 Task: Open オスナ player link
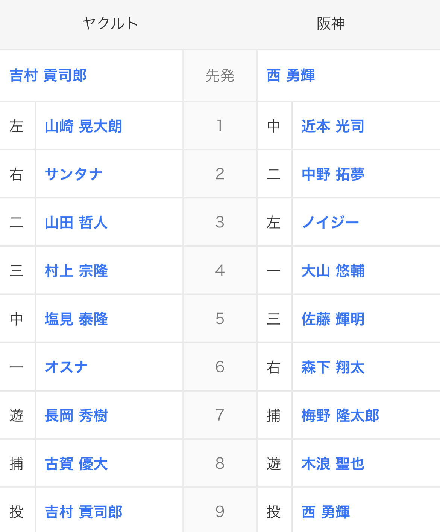click(x=66, y=367)
